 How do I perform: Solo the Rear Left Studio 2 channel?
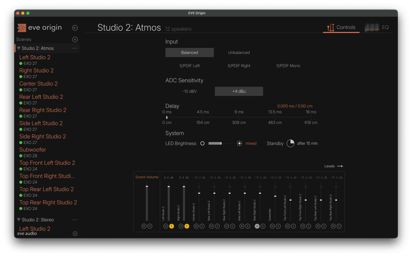click(217, 226)
